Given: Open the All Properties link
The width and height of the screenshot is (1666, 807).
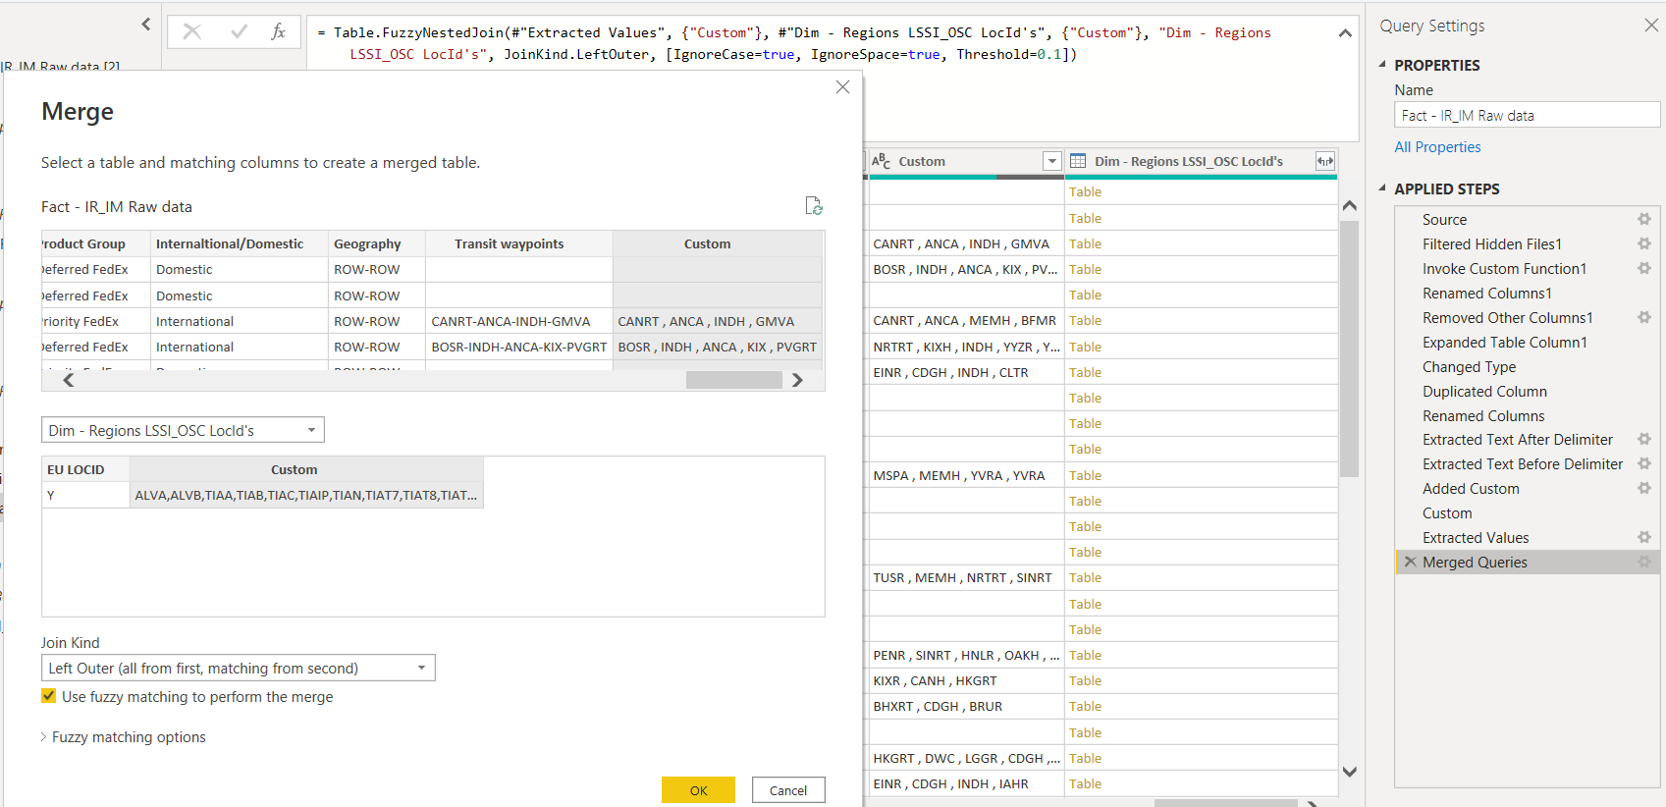Looking at the screenshot, I should 1437,147.
